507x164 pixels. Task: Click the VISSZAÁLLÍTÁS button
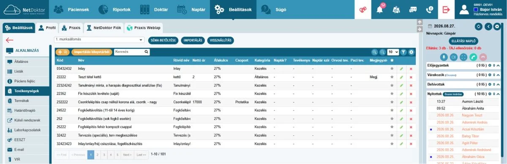(x=221, y=40)
